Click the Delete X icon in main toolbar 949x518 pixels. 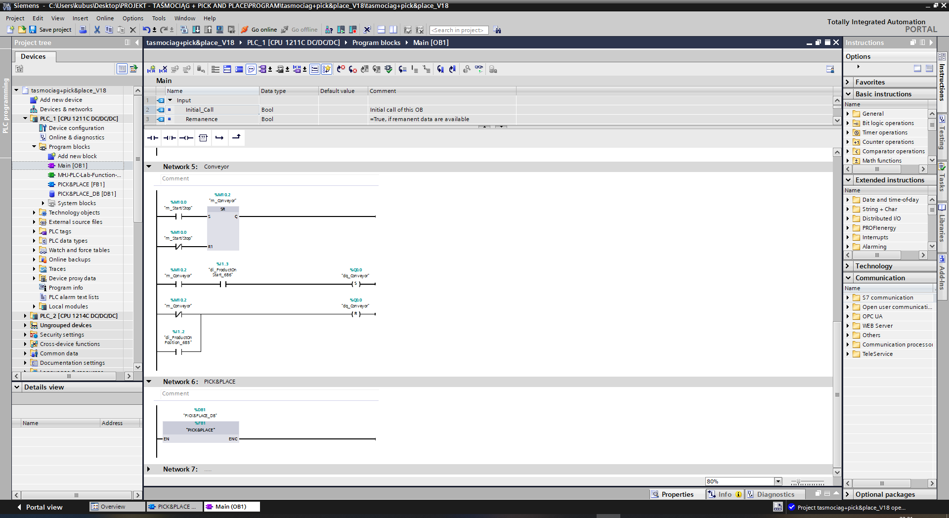(x=132, y=30)
